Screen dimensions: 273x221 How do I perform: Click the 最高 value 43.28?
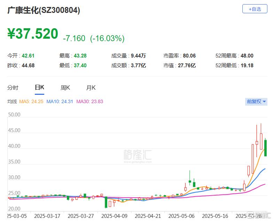click(80, 56)
